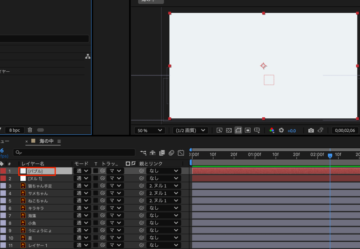The width and height of the screenshot is (360, 249).
Task: Enable the motion blur switch in timeline
Action: [172, 153]
